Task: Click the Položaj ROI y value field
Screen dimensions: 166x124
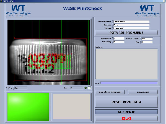Action: tap(119, 38)
